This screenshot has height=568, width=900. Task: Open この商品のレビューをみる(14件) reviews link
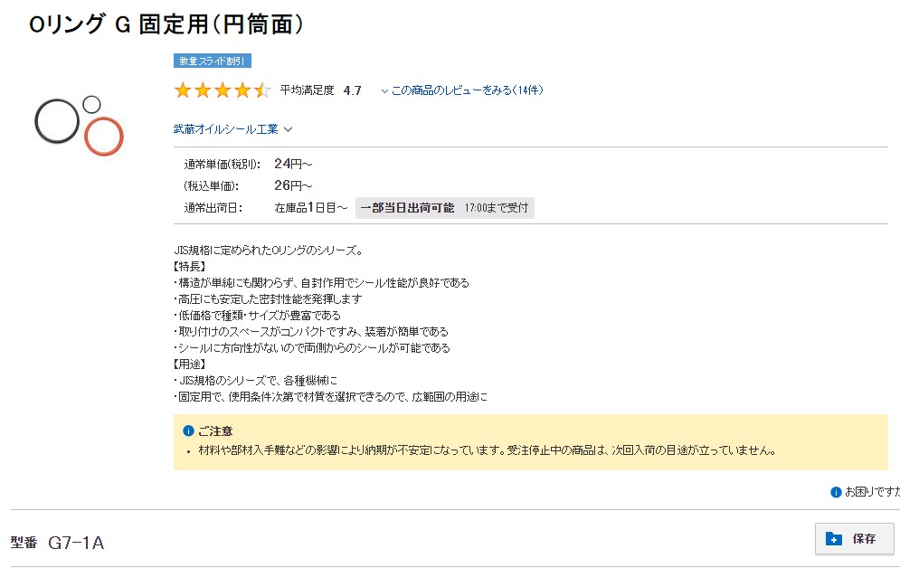tap(467, 90)
